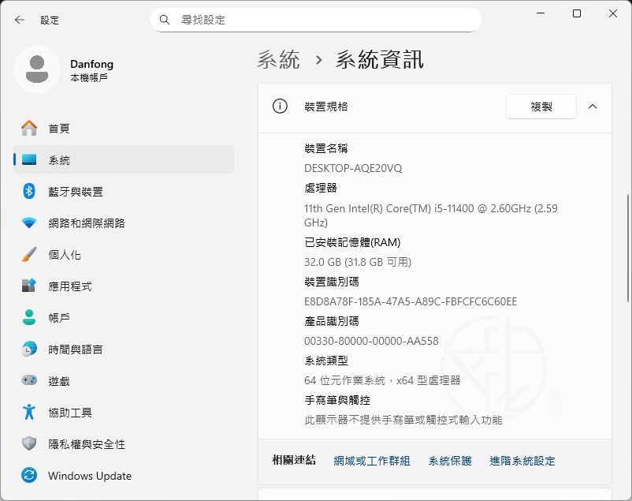Viewport: 632px width, 501px height.
Task: Go to 個人化 settings
Action: (x=124, y=254)
